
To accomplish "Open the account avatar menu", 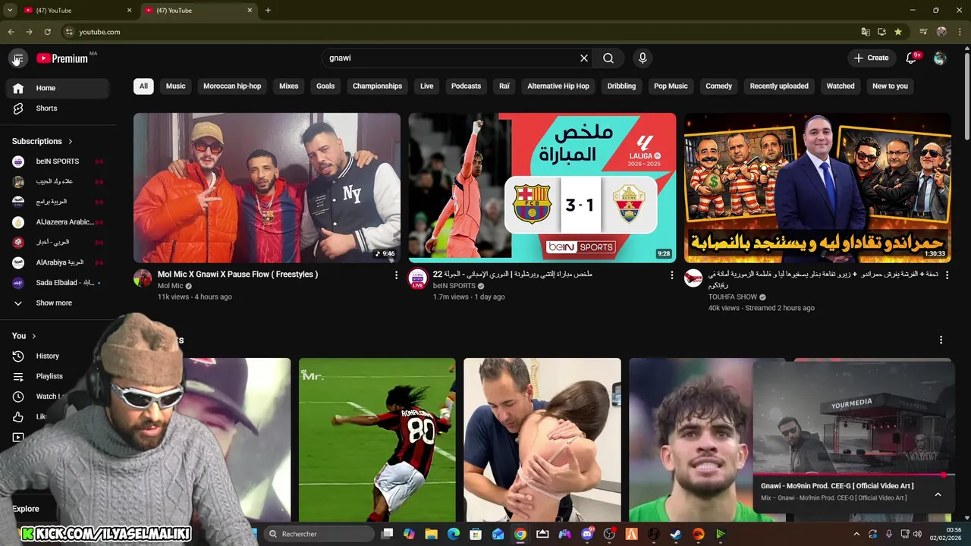I will coord(940,58).
